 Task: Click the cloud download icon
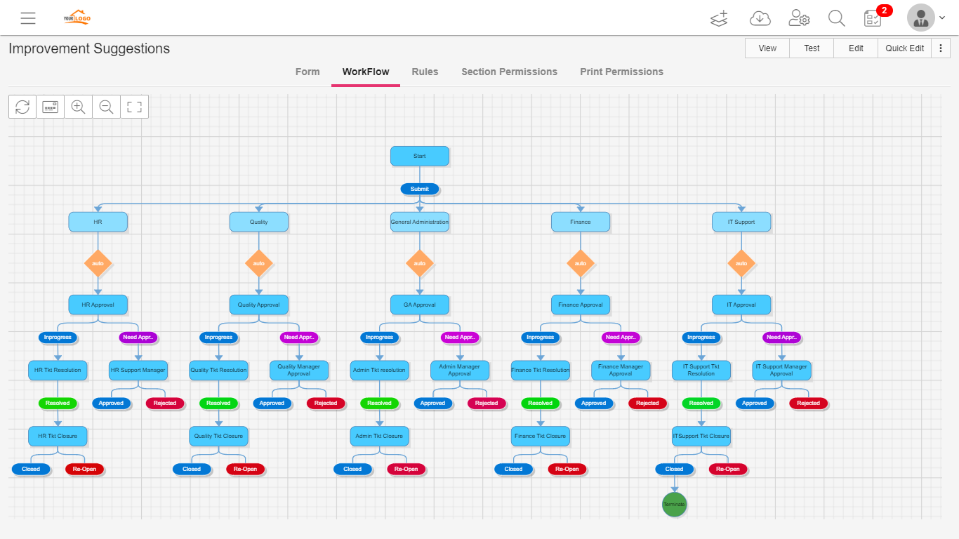760,18
